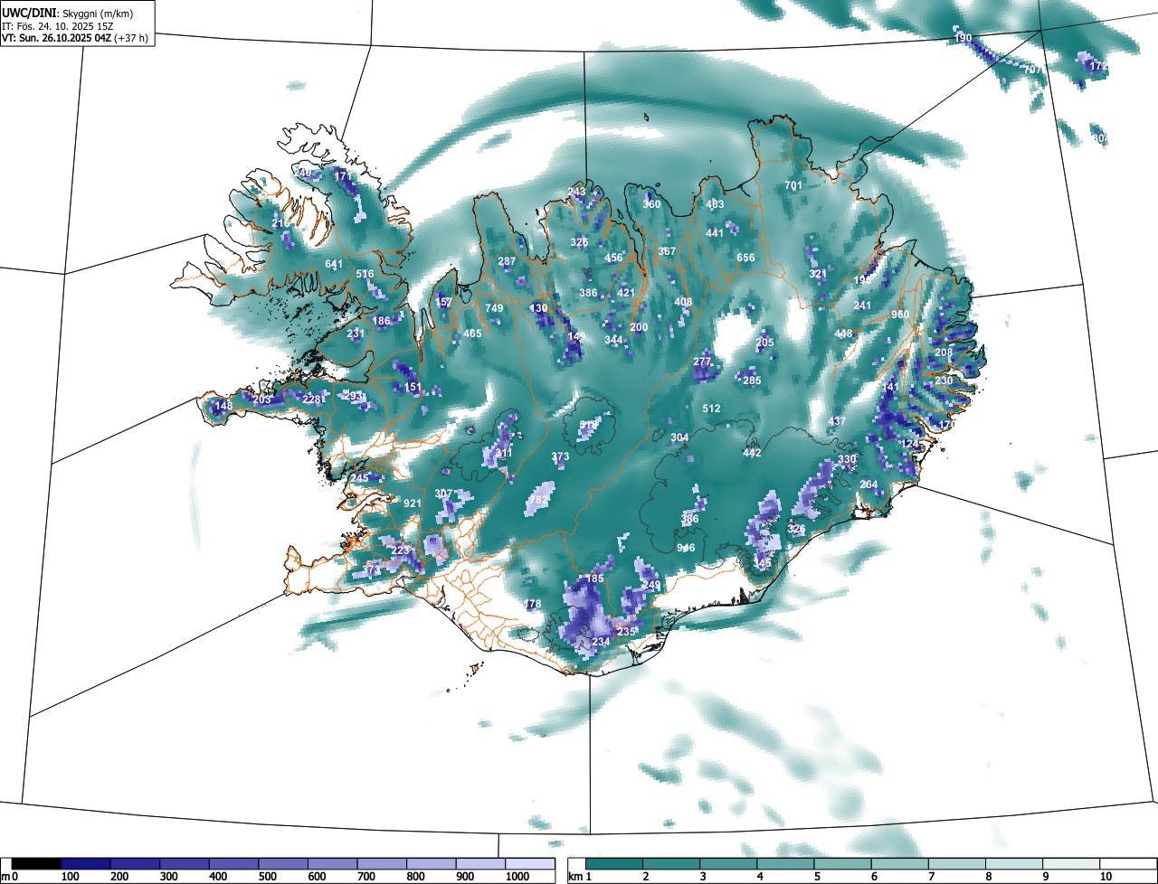Screen dimensions: 1158x884
Task: Click the map value 749
Action: coord(494,308)
